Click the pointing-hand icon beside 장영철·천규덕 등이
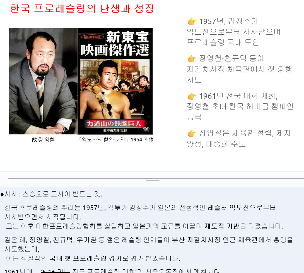This screenshot has width=304, height=273. click(192, 59)
